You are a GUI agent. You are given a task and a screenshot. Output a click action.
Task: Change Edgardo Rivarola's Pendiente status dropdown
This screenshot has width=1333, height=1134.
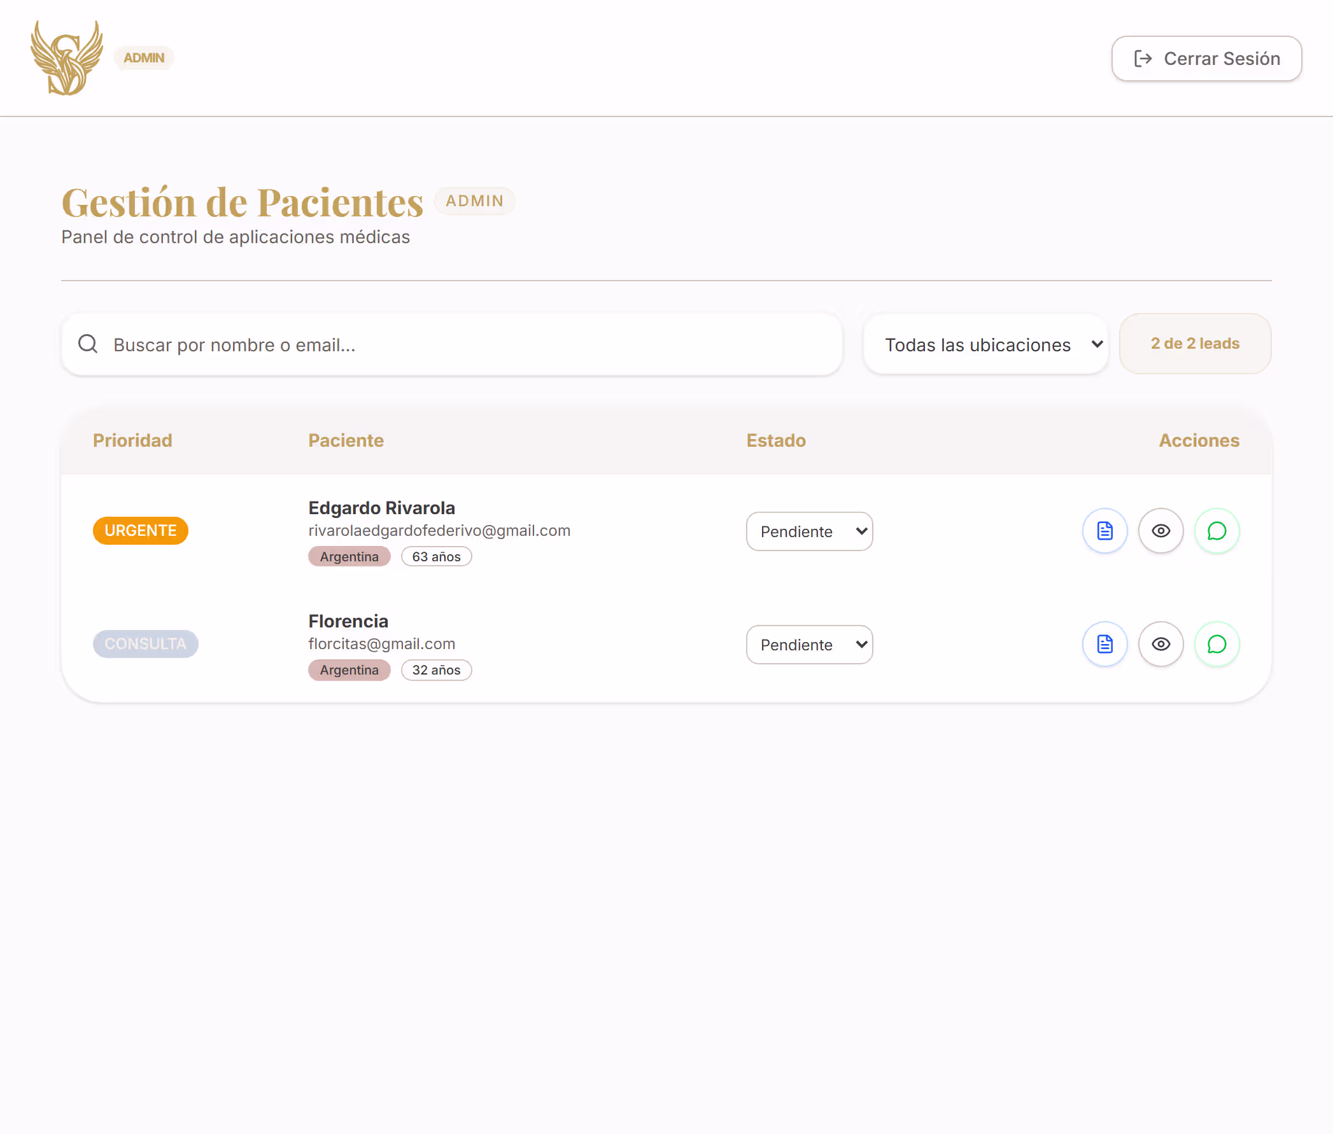pyautogui.click(x=809, y=531)
